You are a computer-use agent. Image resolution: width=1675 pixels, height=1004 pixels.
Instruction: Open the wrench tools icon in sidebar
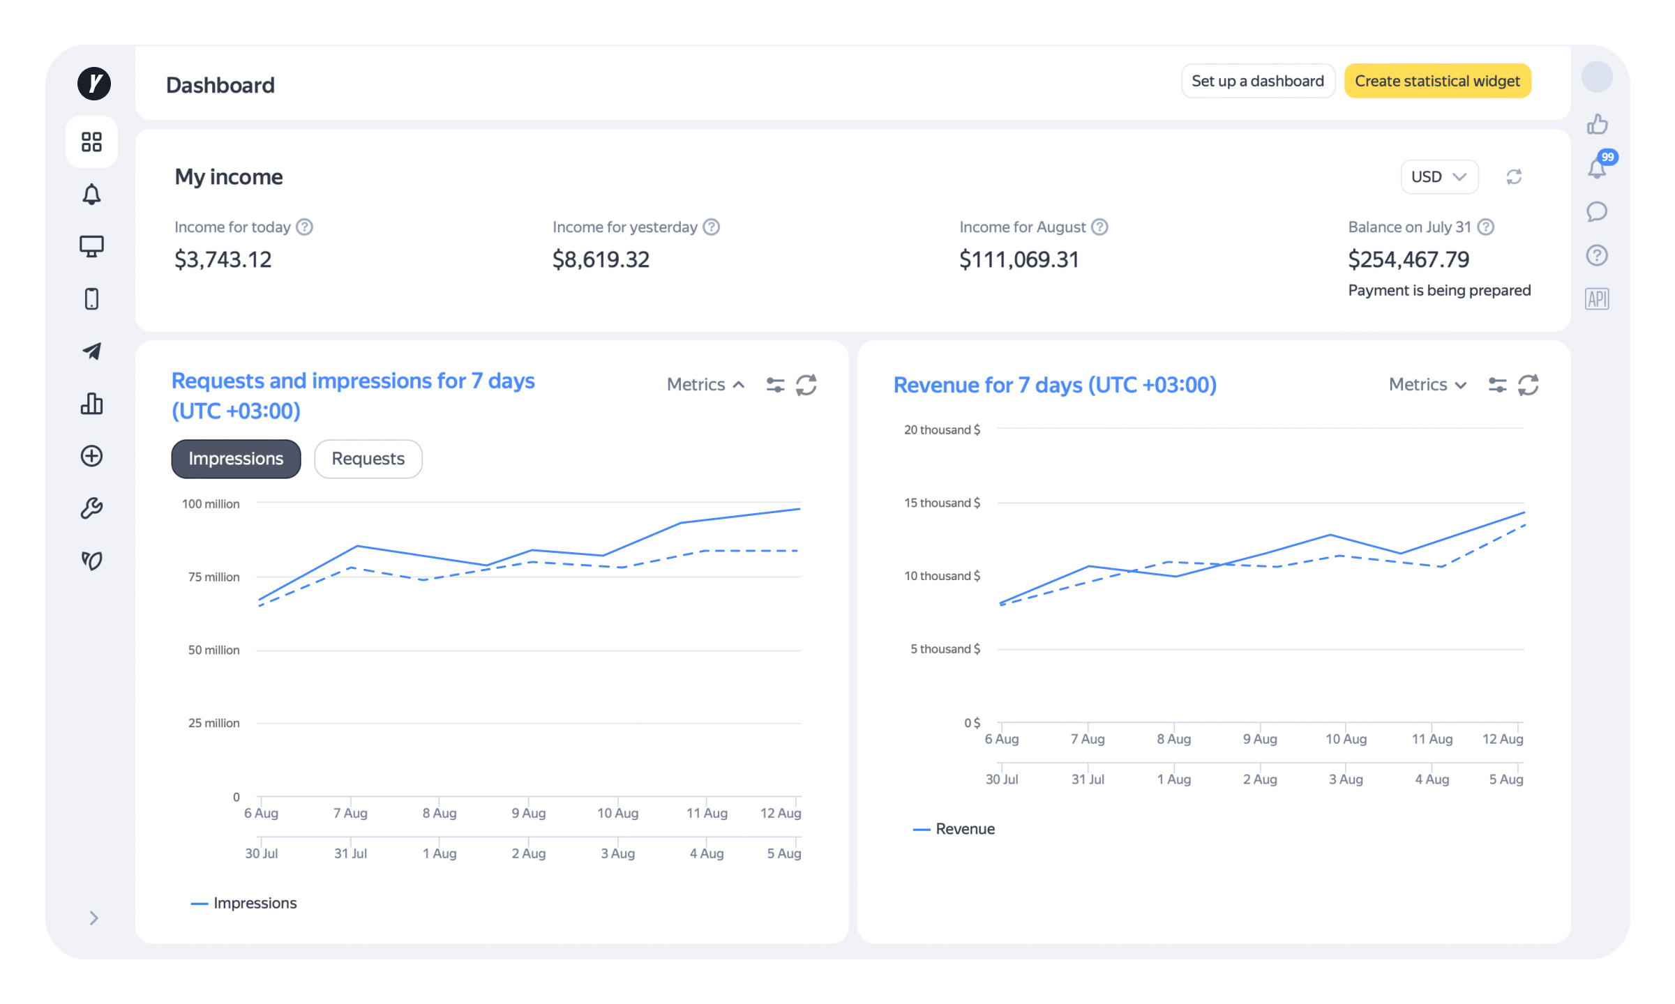pos(91,508)
